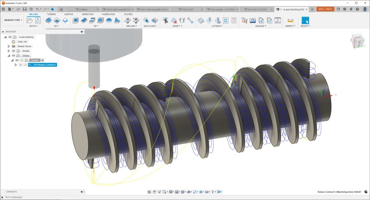The image size is (370, 200).
Task: Toggle visibility eye of Models folder
Action: coord(14,51)
